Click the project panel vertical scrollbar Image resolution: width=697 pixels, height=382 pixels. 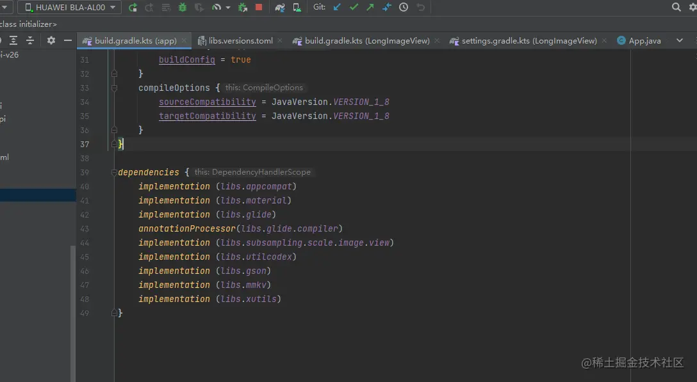click(x=73, y=313)
